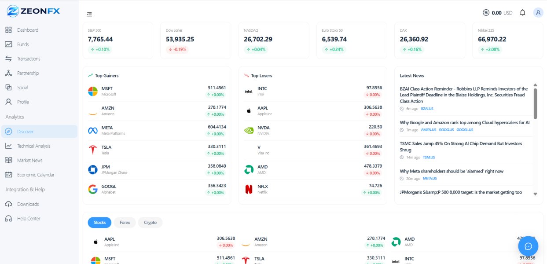Click the Tesla logo in Top Gainers
Image resolution: width=547 pixels, height=264 pixels.
coord(93,150)
